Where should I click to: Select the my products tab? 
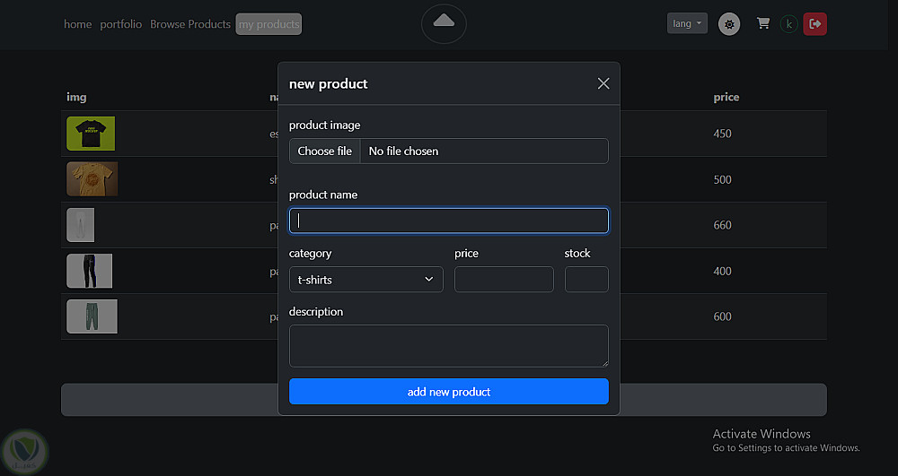(269, 24)
